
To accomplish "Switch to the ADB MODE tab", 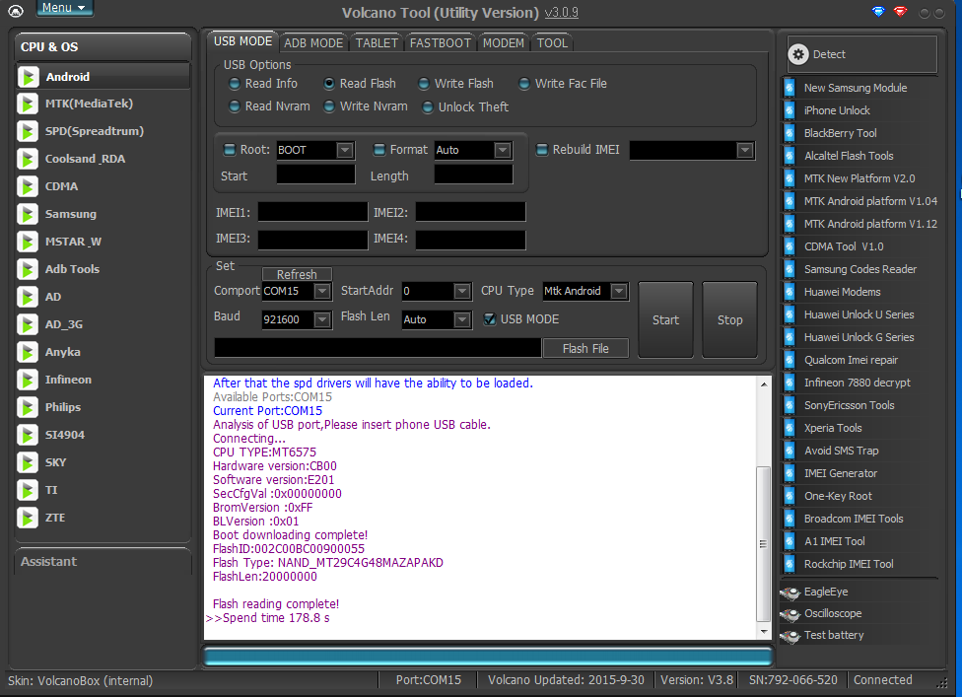I will [x=313, y=42].
